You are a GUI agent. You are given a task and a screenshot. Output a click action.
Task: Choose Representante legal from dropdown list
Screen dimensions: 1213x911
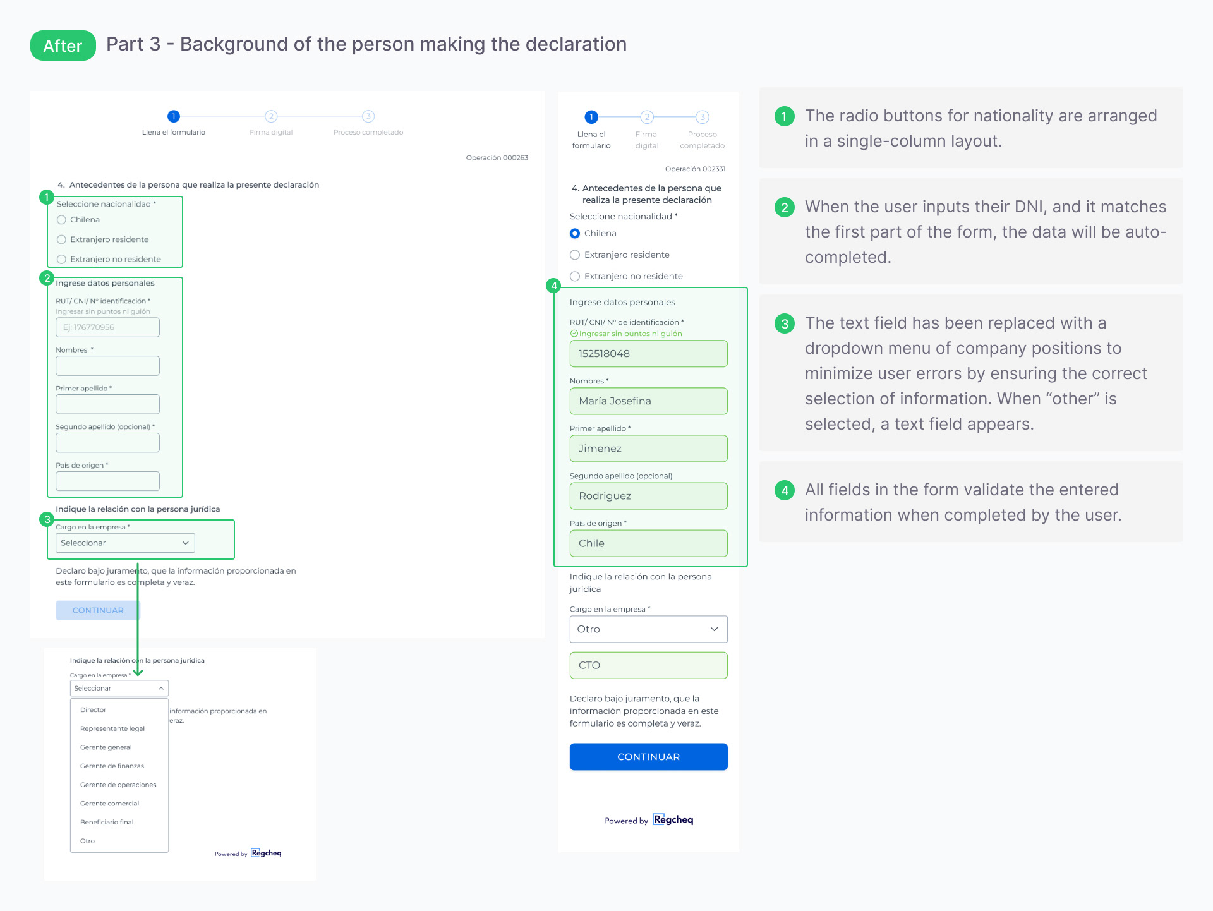point(112,728)
